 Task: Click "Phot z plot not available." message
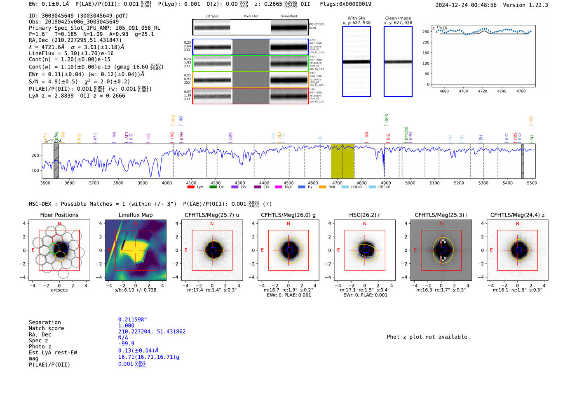tap(428, 337)
